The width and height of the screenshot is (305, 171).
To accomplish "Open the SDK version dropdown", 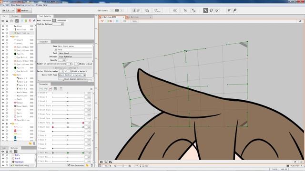I will [8, 10].
